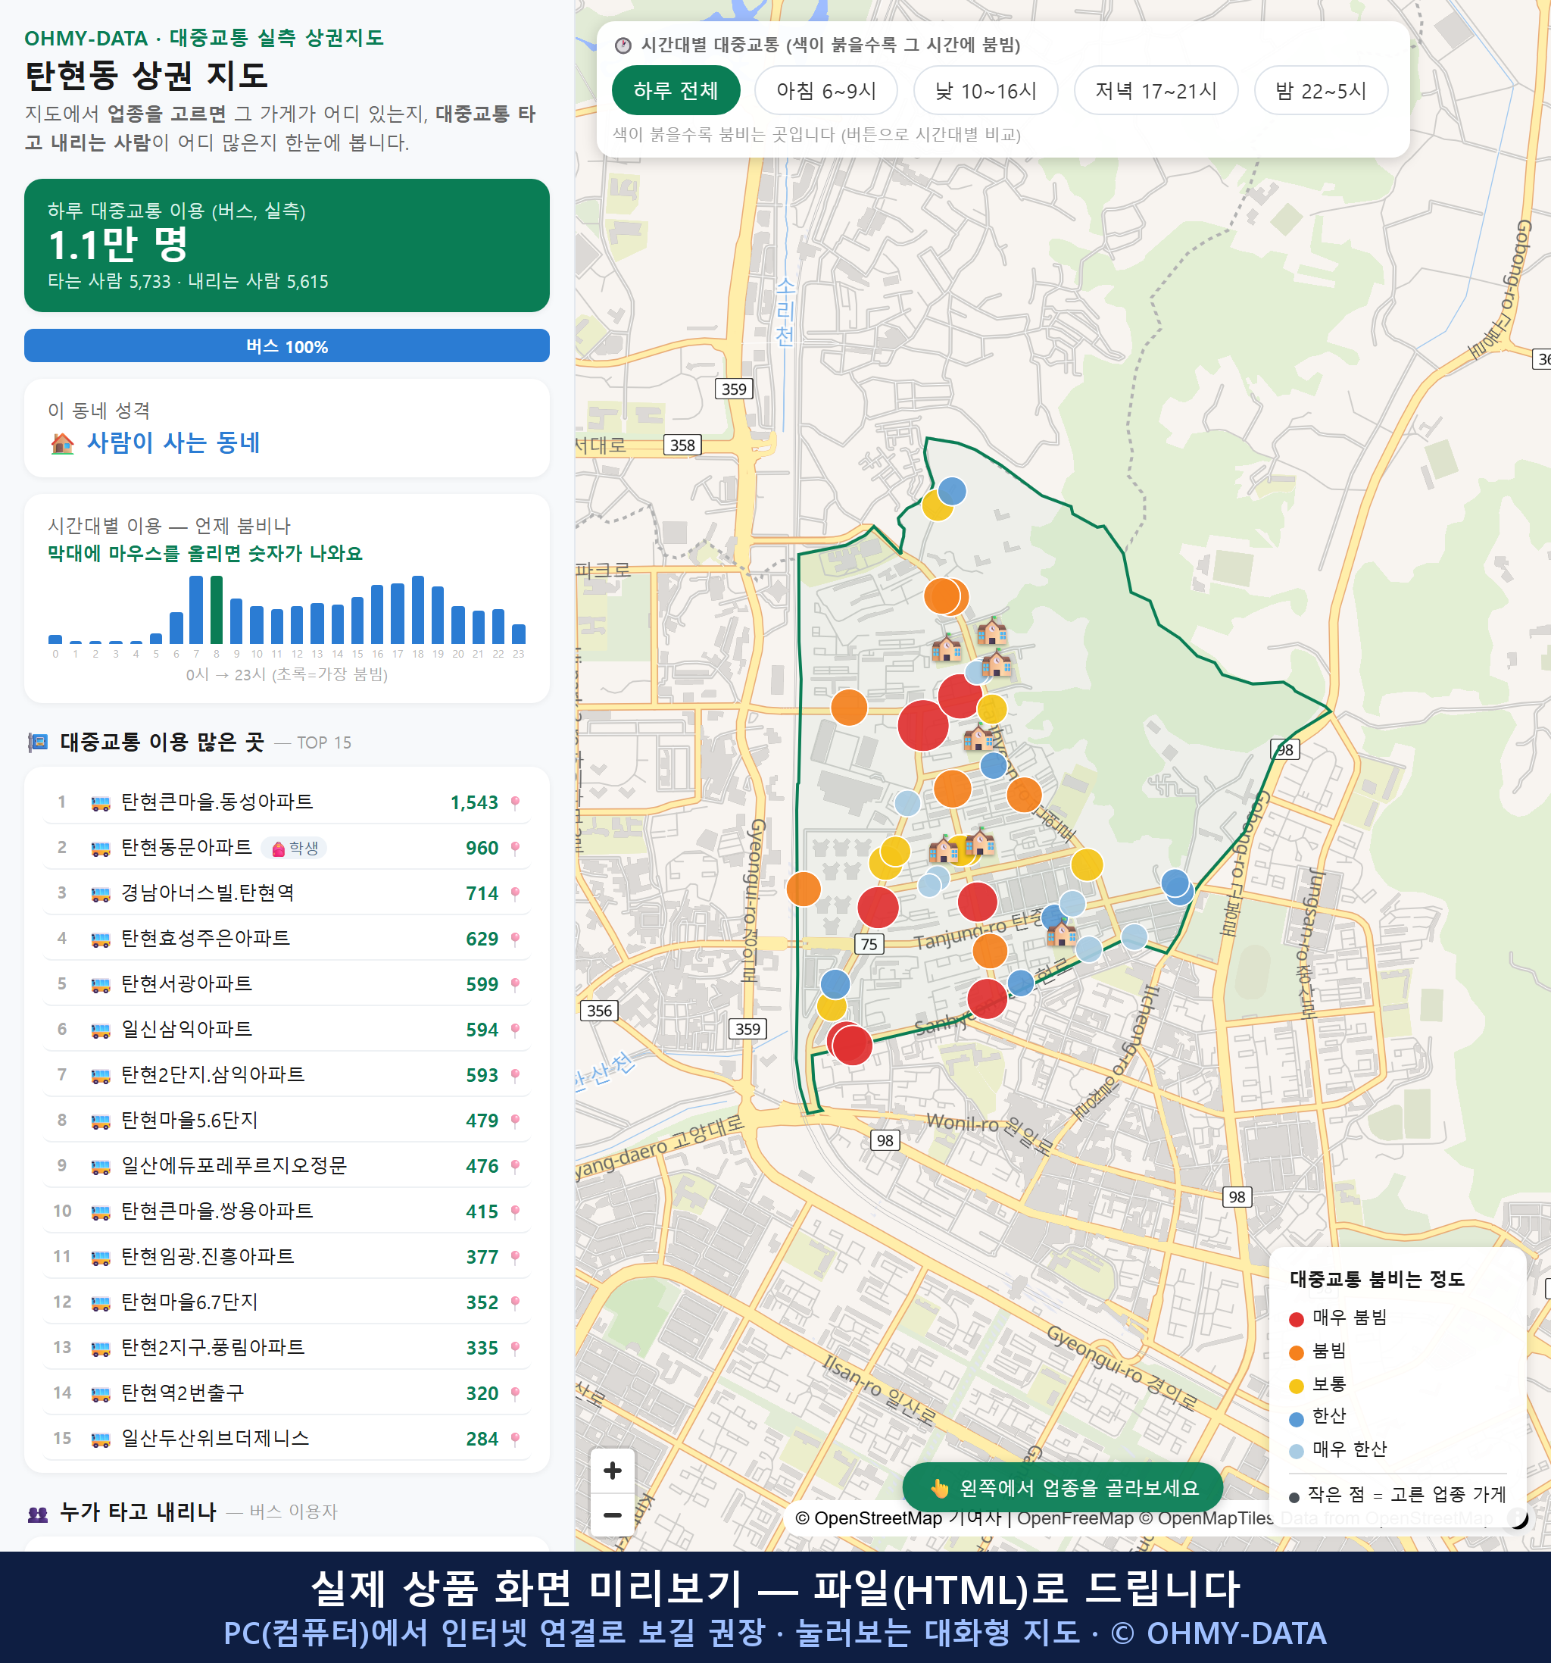The width and height of the screenshot is (1551, 1663).
Task: Click the red 매우 붐빔 legend swatch
Action: (x=1296, y=1319)
